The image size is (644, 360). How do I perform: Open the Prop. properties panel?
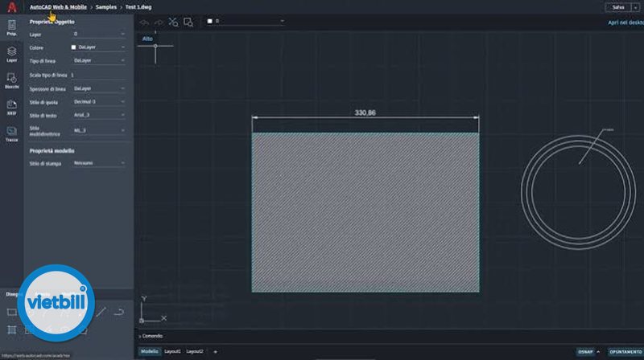11,28
